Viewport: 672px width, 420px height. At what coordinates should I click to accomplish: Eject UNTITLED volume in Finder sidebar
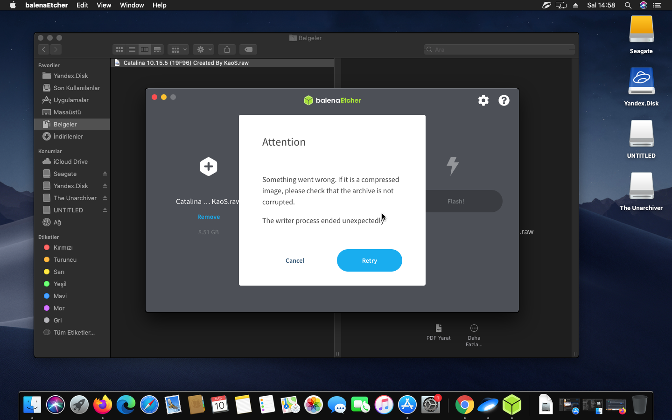pyautogui.click(x=105, y=210)
